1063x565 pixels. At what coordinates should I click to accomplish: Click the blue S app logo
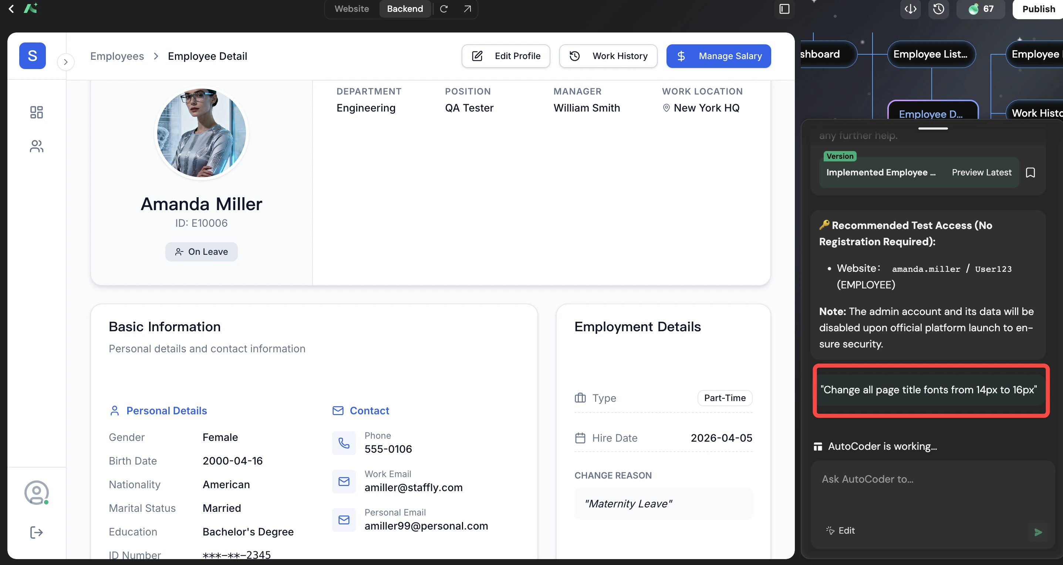(x=32, y=56)
